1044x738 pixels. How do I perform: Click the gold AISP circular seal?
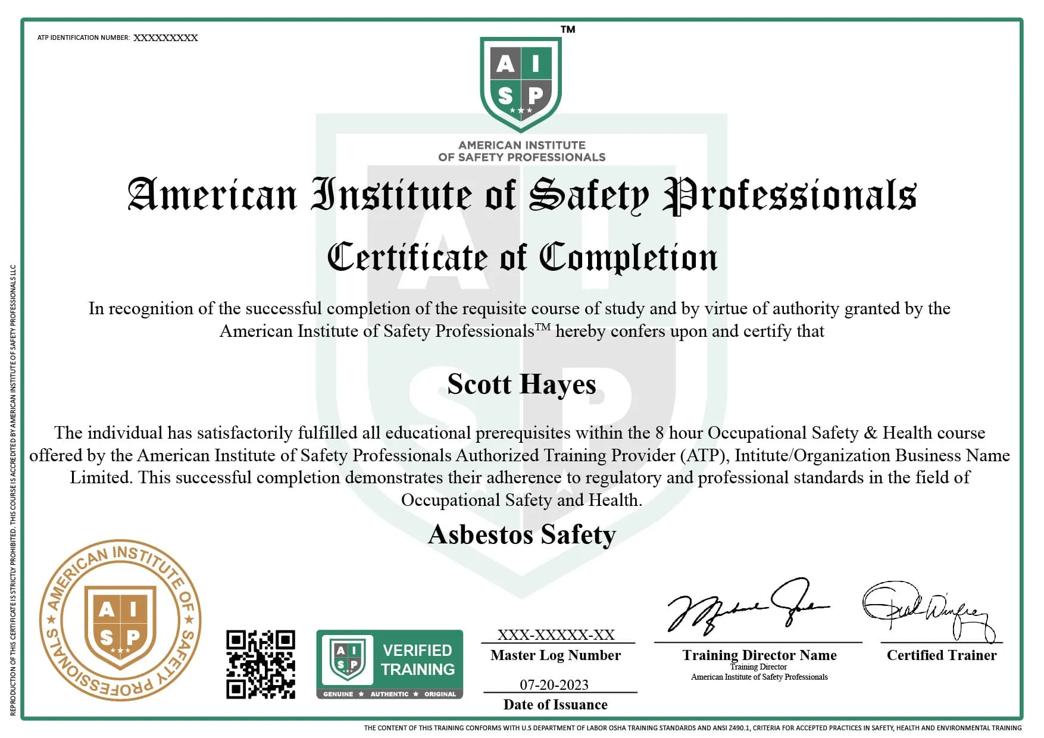(120, 620)
